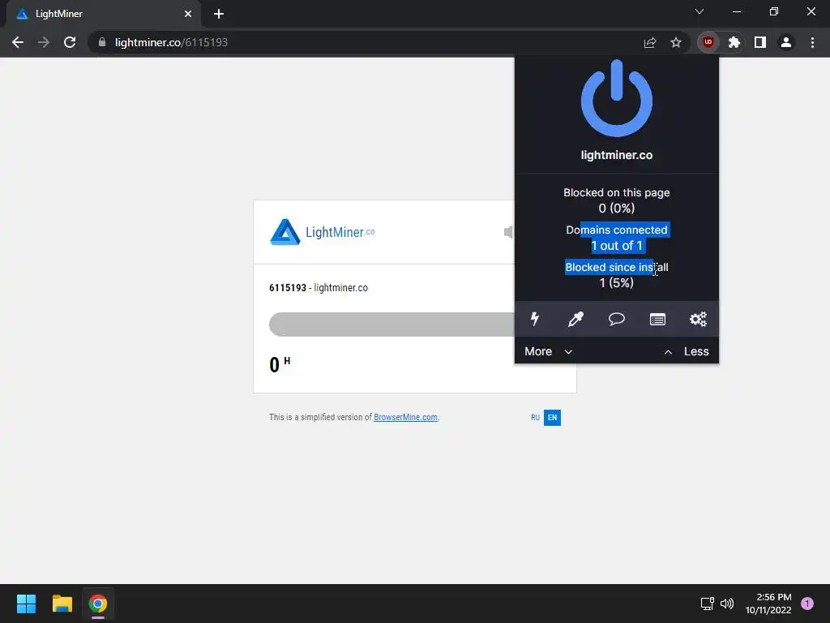Open notification center badge
830x623 pixels.
pos(807,604)
